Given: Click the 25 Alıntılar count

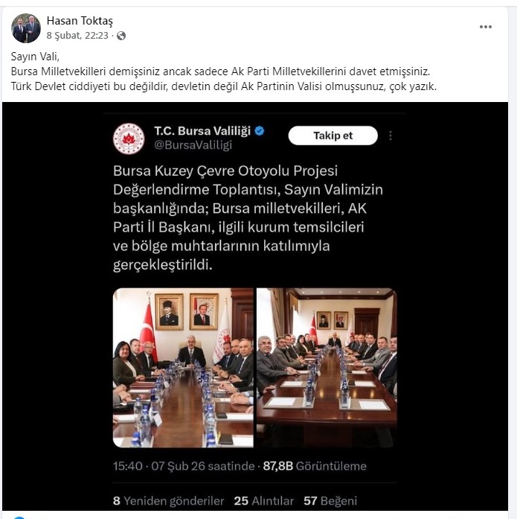Looking at the screenshot, I should (264, 501).
